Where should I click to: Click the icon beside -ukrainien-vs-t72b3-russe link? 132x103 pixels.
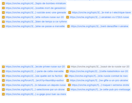tap(67, 17)
